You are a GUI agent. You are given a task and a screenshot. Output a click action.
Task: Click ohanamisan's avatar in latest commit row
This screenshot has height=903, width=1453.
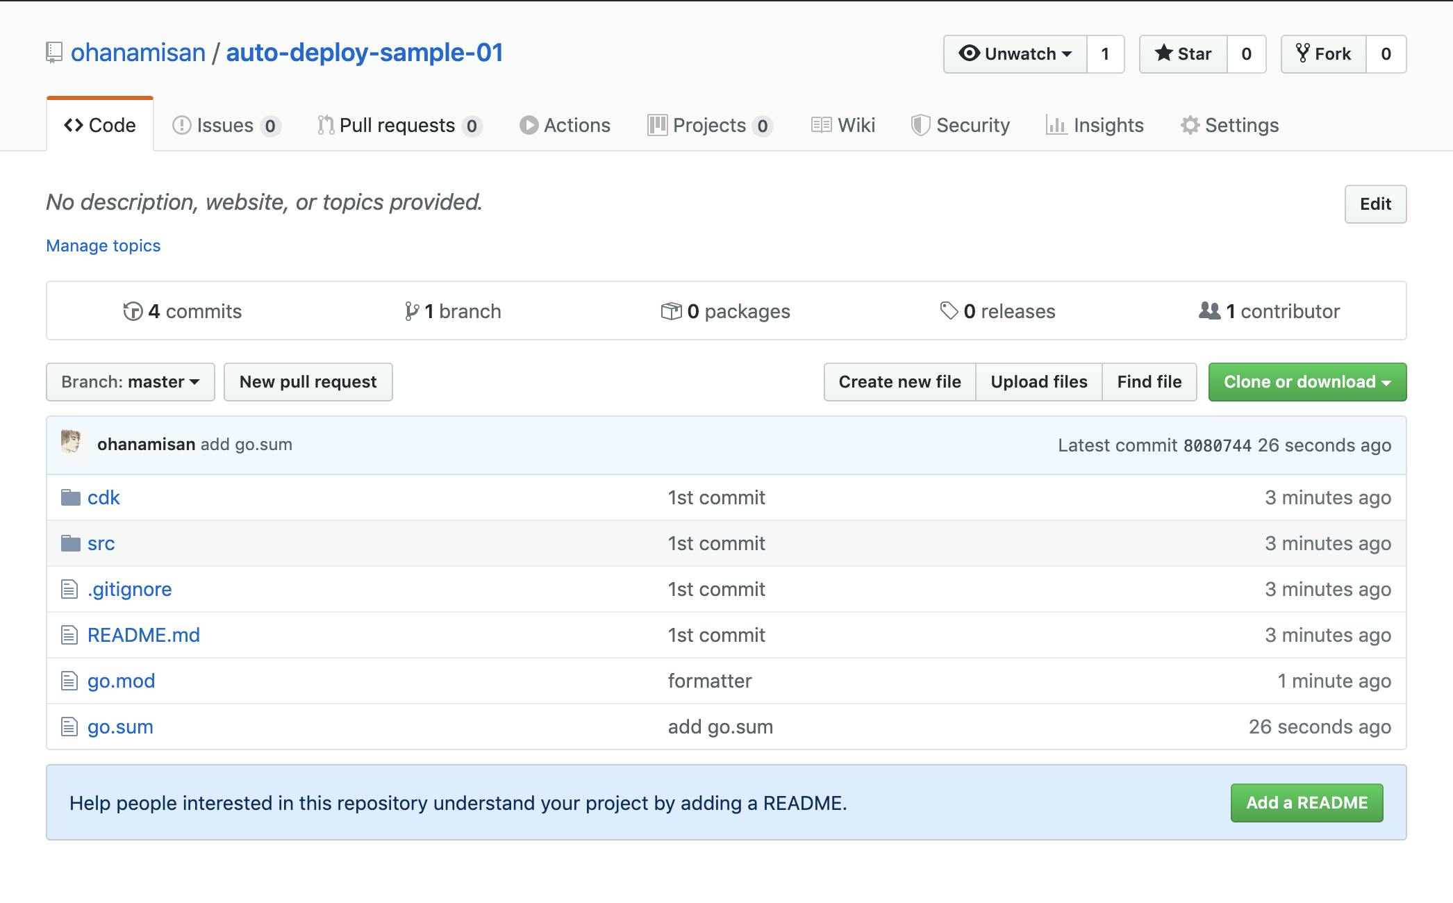tap(71, 442)
